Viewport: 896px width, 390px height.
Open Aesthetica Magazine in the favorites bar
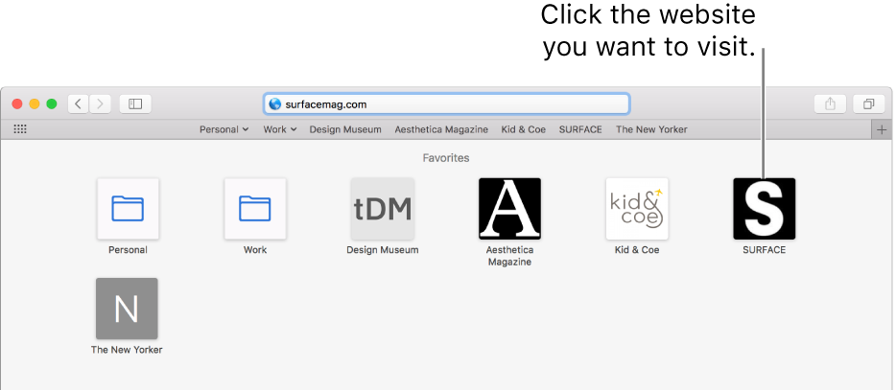click(441, 129)
